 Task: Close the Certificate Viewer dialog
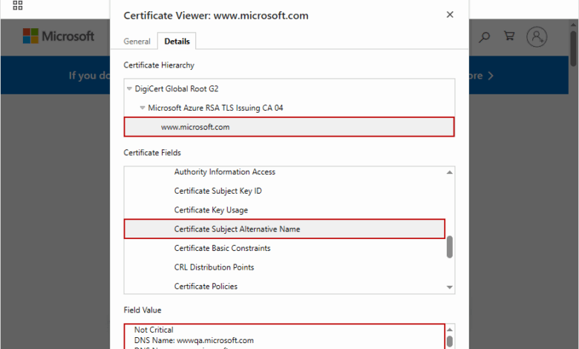[x=450, y=15]
